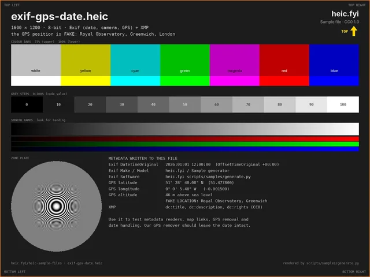This screenshot has width=370, height=277.
Task: Select the grey step labelled 10
Action: (x=58, y=104)
